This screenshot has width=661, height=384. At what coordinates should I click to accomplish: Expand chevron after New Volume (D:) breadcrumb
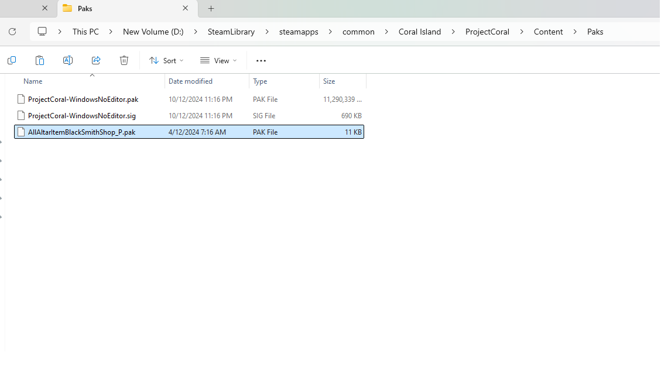[x=196, y=32]
